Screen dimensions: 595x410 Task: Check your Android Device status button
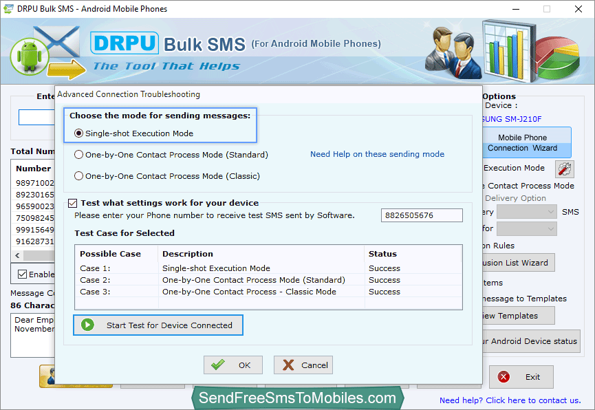[531, 341]
